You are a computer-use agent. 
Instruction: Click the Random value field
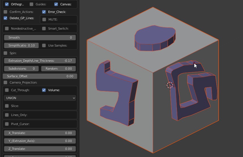point(58,69)
